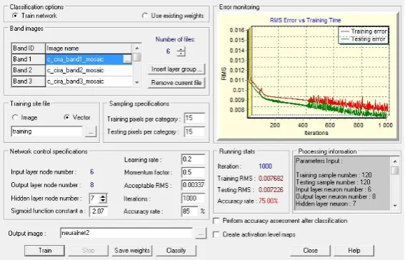This screenshot has width=405, height=260.
Task: Click the Learning rate field
Action: [x=193, y=159]
